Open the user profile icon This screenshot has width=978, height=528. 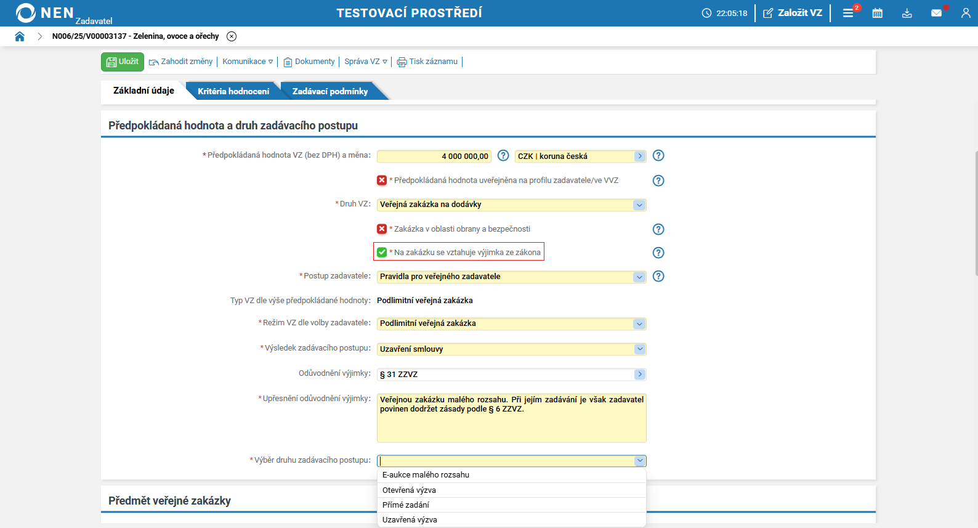[x=966, y=13]
